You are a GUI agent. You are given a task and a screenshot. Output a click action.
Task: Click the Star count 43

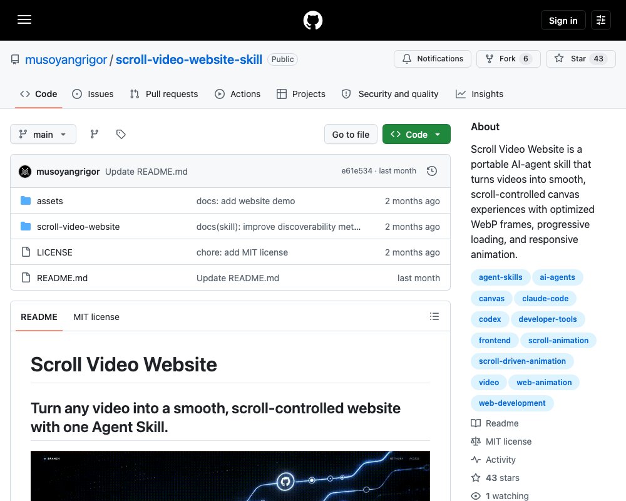coord(598,59)
